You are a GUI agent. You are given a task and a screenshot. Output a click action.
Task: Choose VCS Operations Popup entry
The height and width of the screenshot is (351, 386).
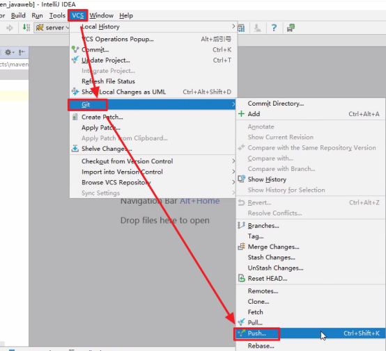153,39
